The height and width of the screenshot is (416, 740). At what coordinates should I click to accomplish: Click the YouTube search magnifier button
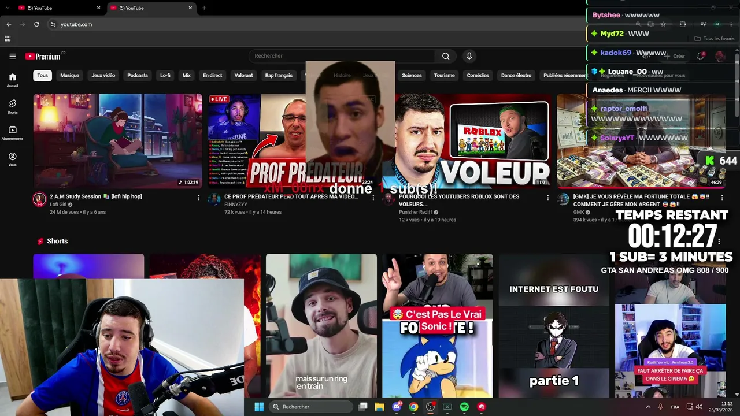tap(446, 56)
